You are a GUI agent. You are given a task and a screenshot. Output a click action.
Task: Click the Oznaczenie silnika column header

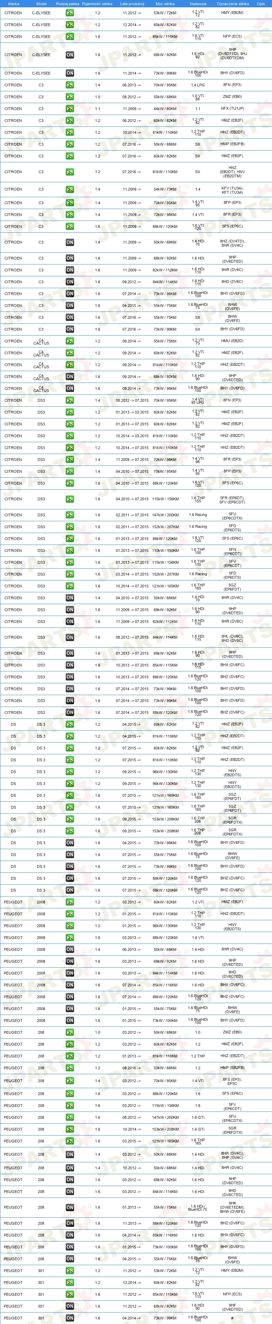232,3
